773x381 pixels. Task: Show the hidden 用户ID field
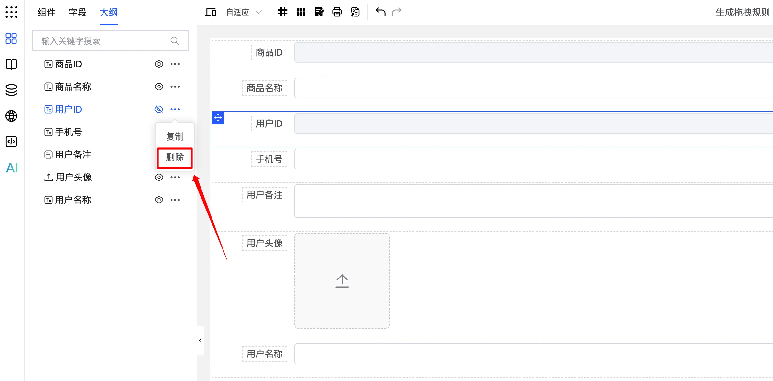[159, 109]
